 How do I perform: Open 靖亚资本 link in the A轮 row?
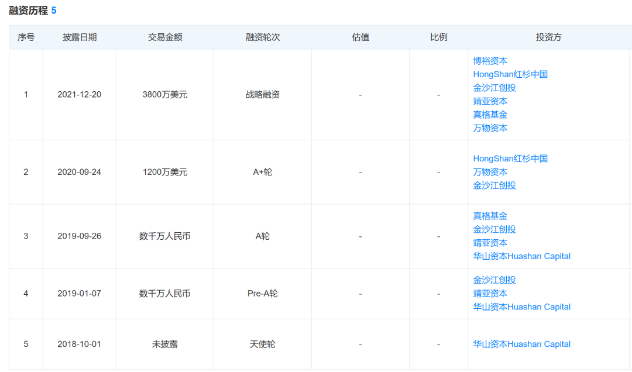490,243
